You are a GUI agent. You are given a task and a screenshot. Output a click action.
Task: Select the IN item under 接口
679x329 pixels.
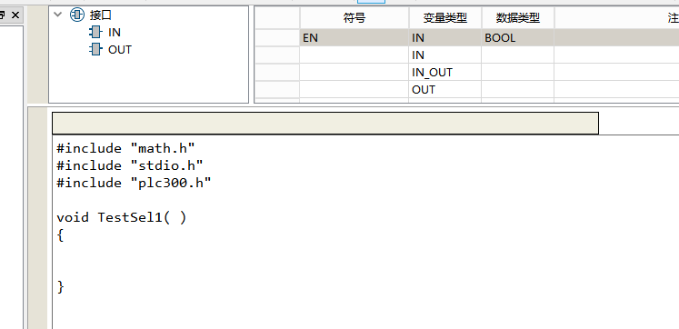[x=115, y=33]
